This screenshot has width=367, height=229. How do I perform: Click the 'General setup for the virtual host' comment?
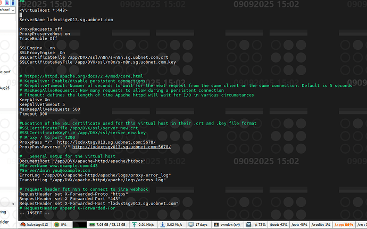[x=68, y=156]
